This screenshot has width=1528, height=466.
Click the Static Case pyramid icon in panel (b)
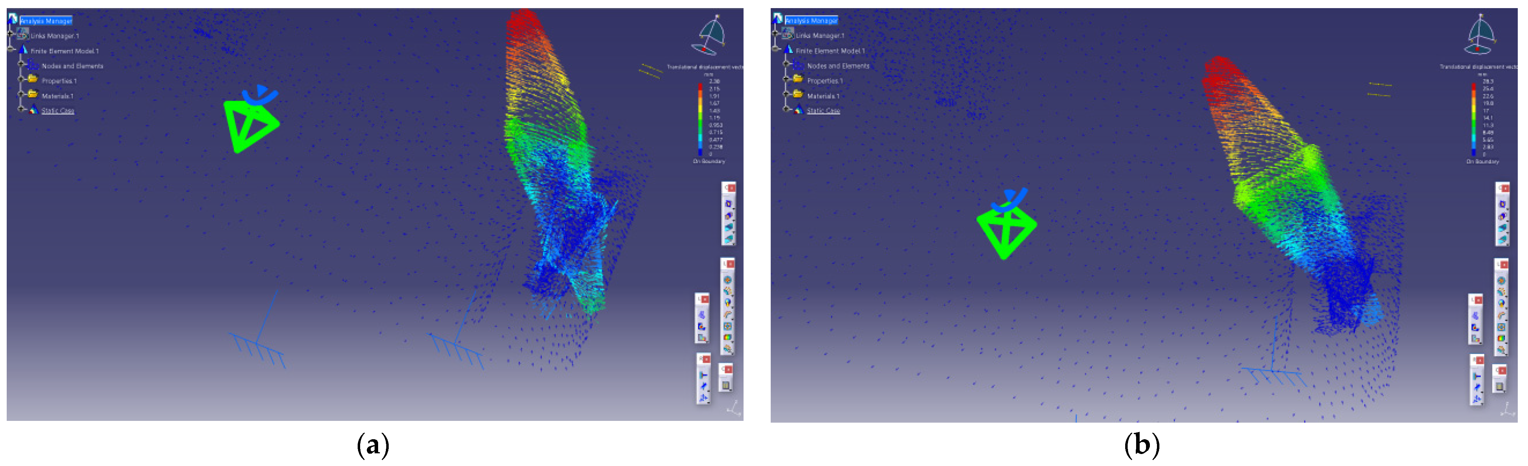click(799, 110)
